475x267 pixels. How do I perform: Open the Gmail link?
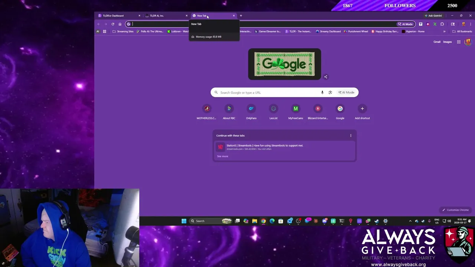point(437,42)
